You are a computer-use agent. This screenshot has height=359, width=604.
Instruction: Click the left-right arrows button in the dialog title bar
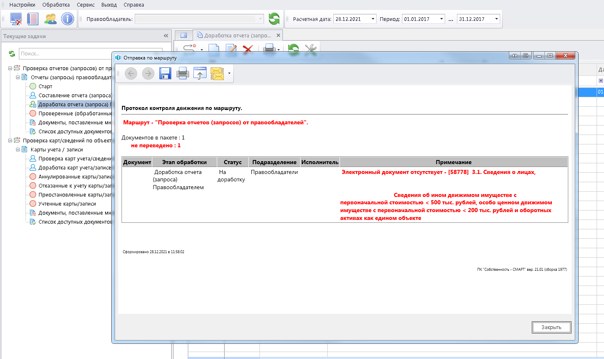(x=514, y=55)
